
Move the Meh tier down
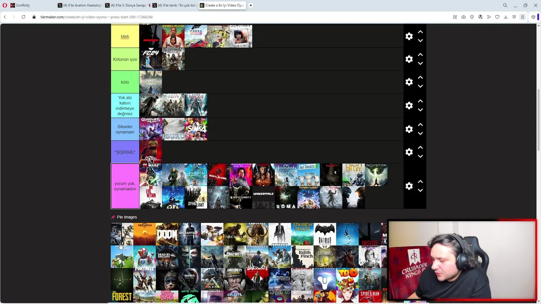(420, 41)
